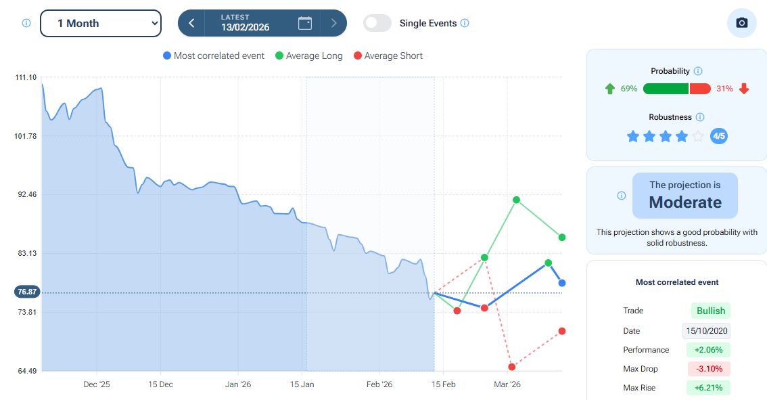Click info icon beside the projection label

(x=622, y=196)
